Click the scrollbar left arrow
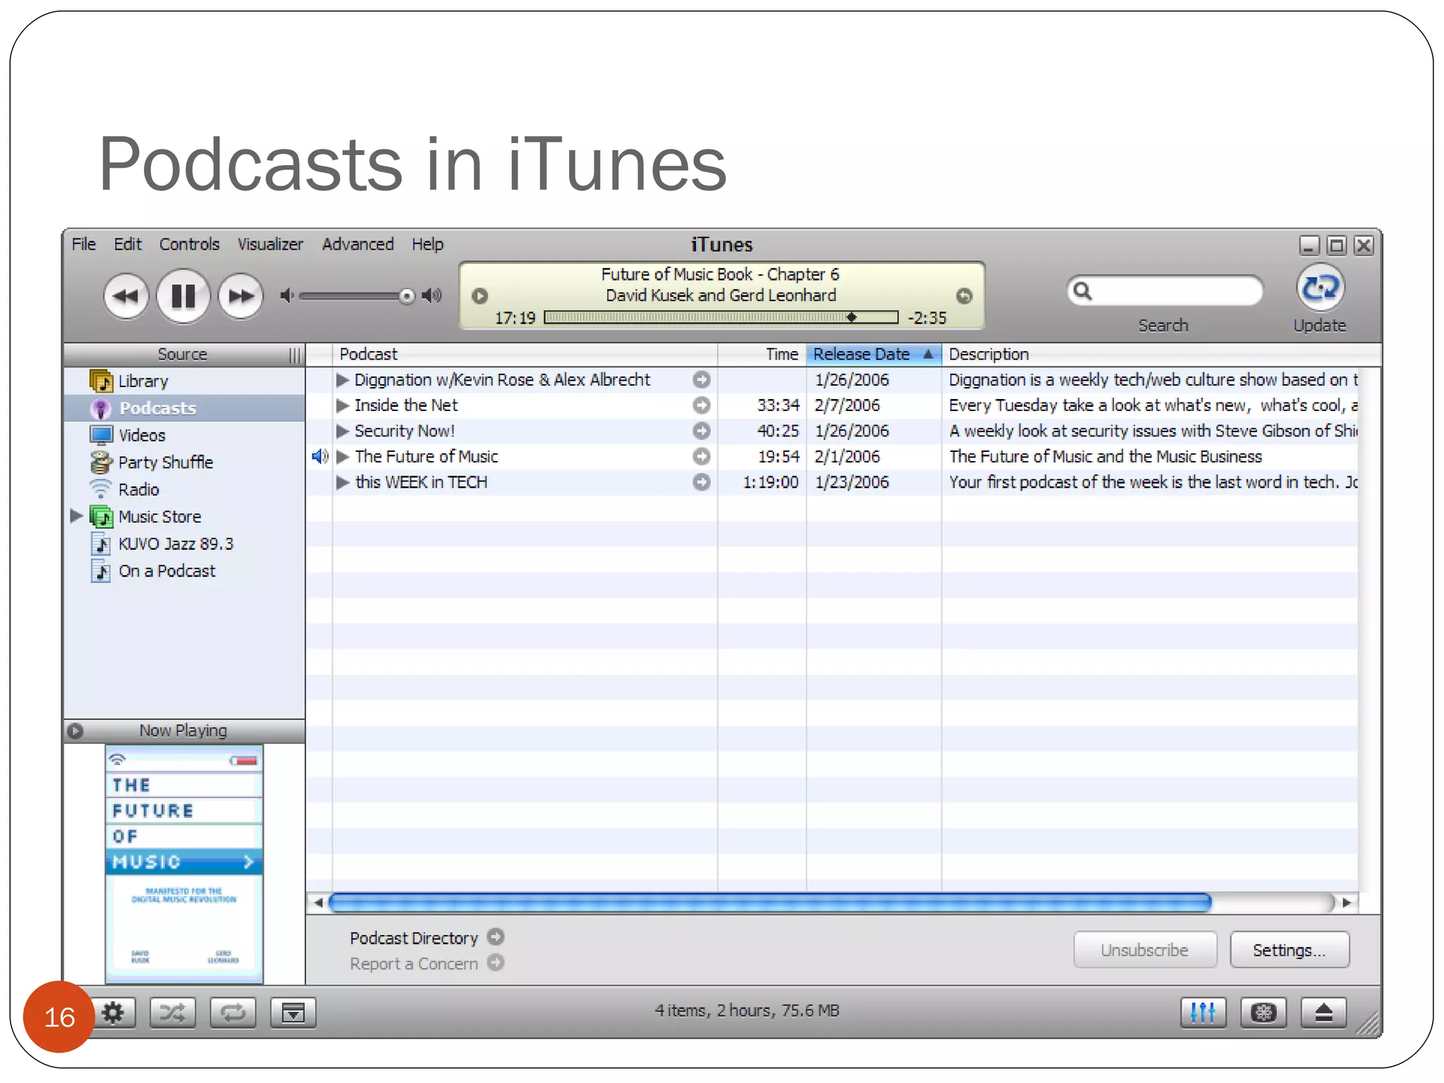Screen dimensions: 1444x1083 [x=318, y=902]
